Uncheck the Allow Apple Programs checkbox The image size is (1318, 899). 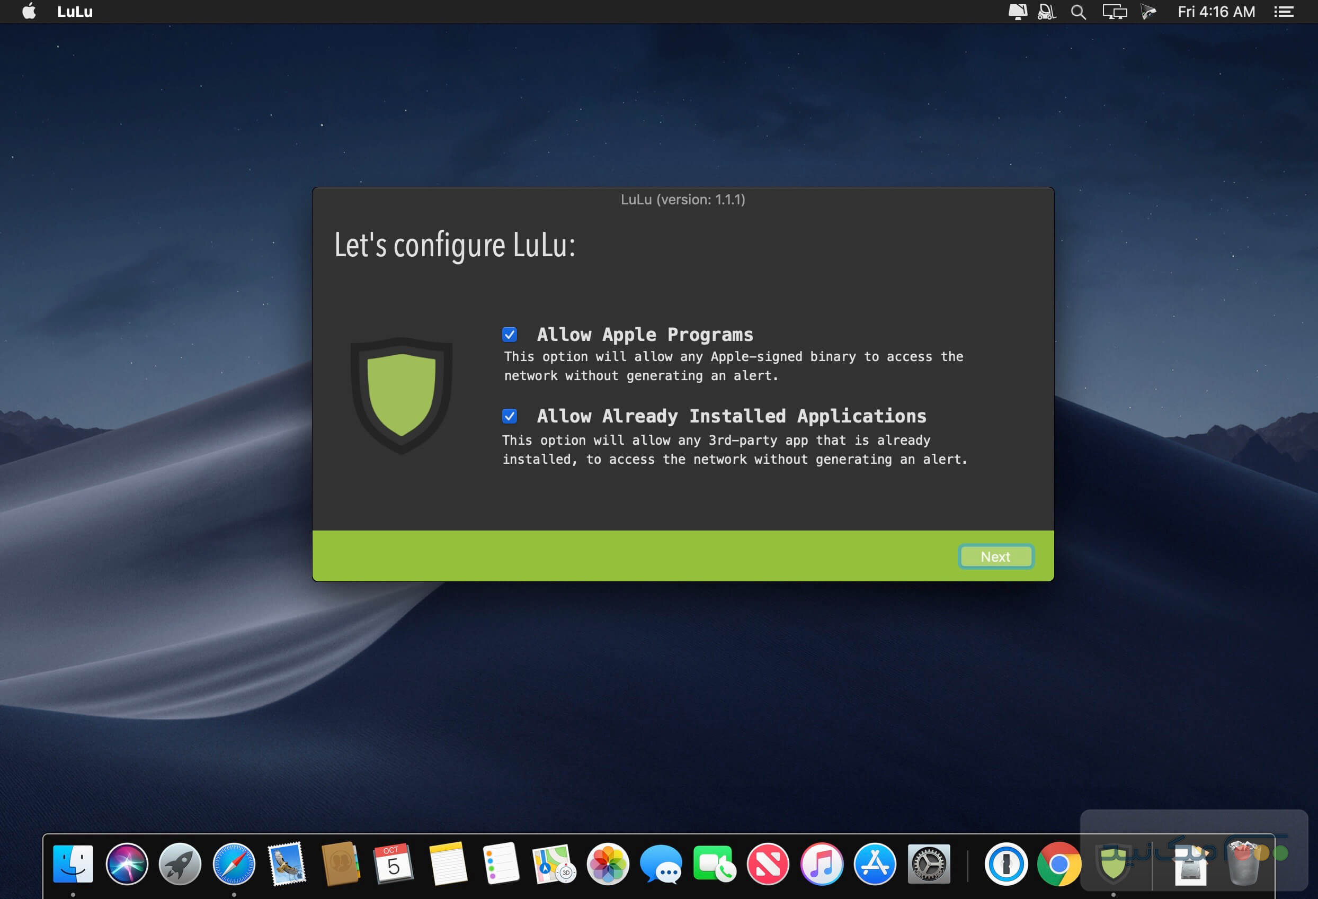[x=509, y=335]
